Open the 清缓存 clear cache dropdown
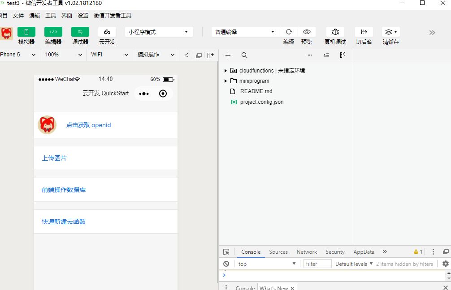The image size is (451, 290). point(390,32)
